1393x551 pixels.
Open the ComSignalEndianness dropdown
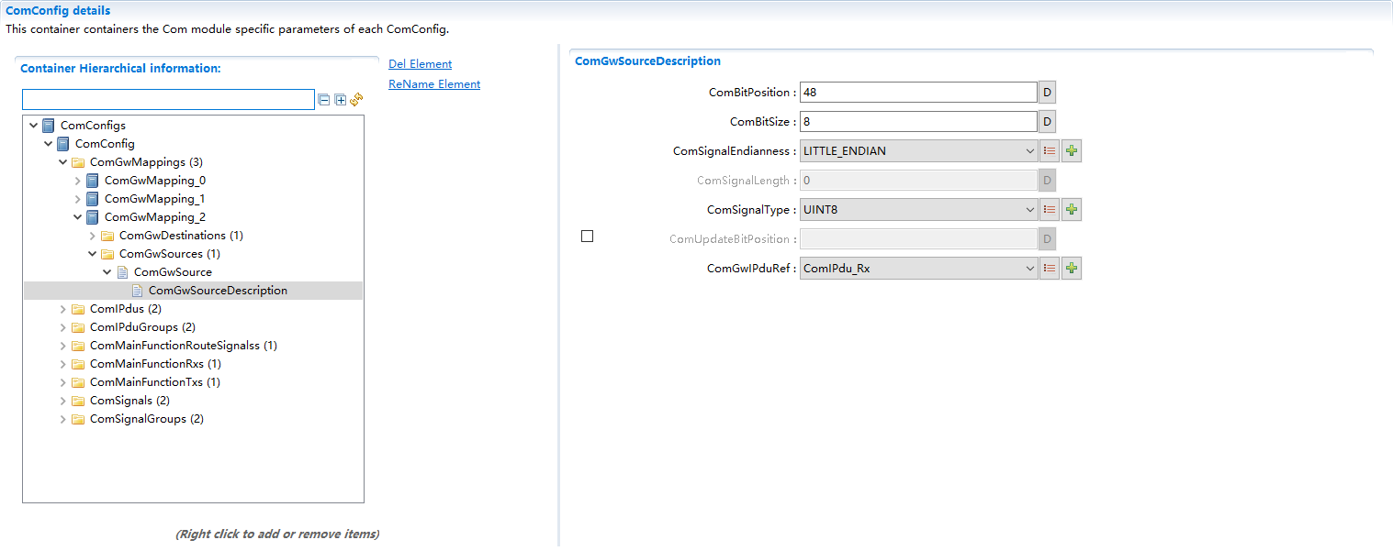tap(918, 151)
